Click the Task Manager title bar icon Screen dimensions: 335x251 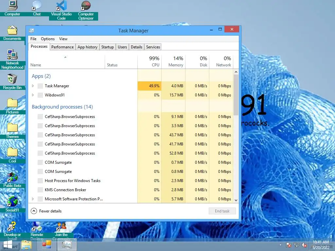(31, 30)
